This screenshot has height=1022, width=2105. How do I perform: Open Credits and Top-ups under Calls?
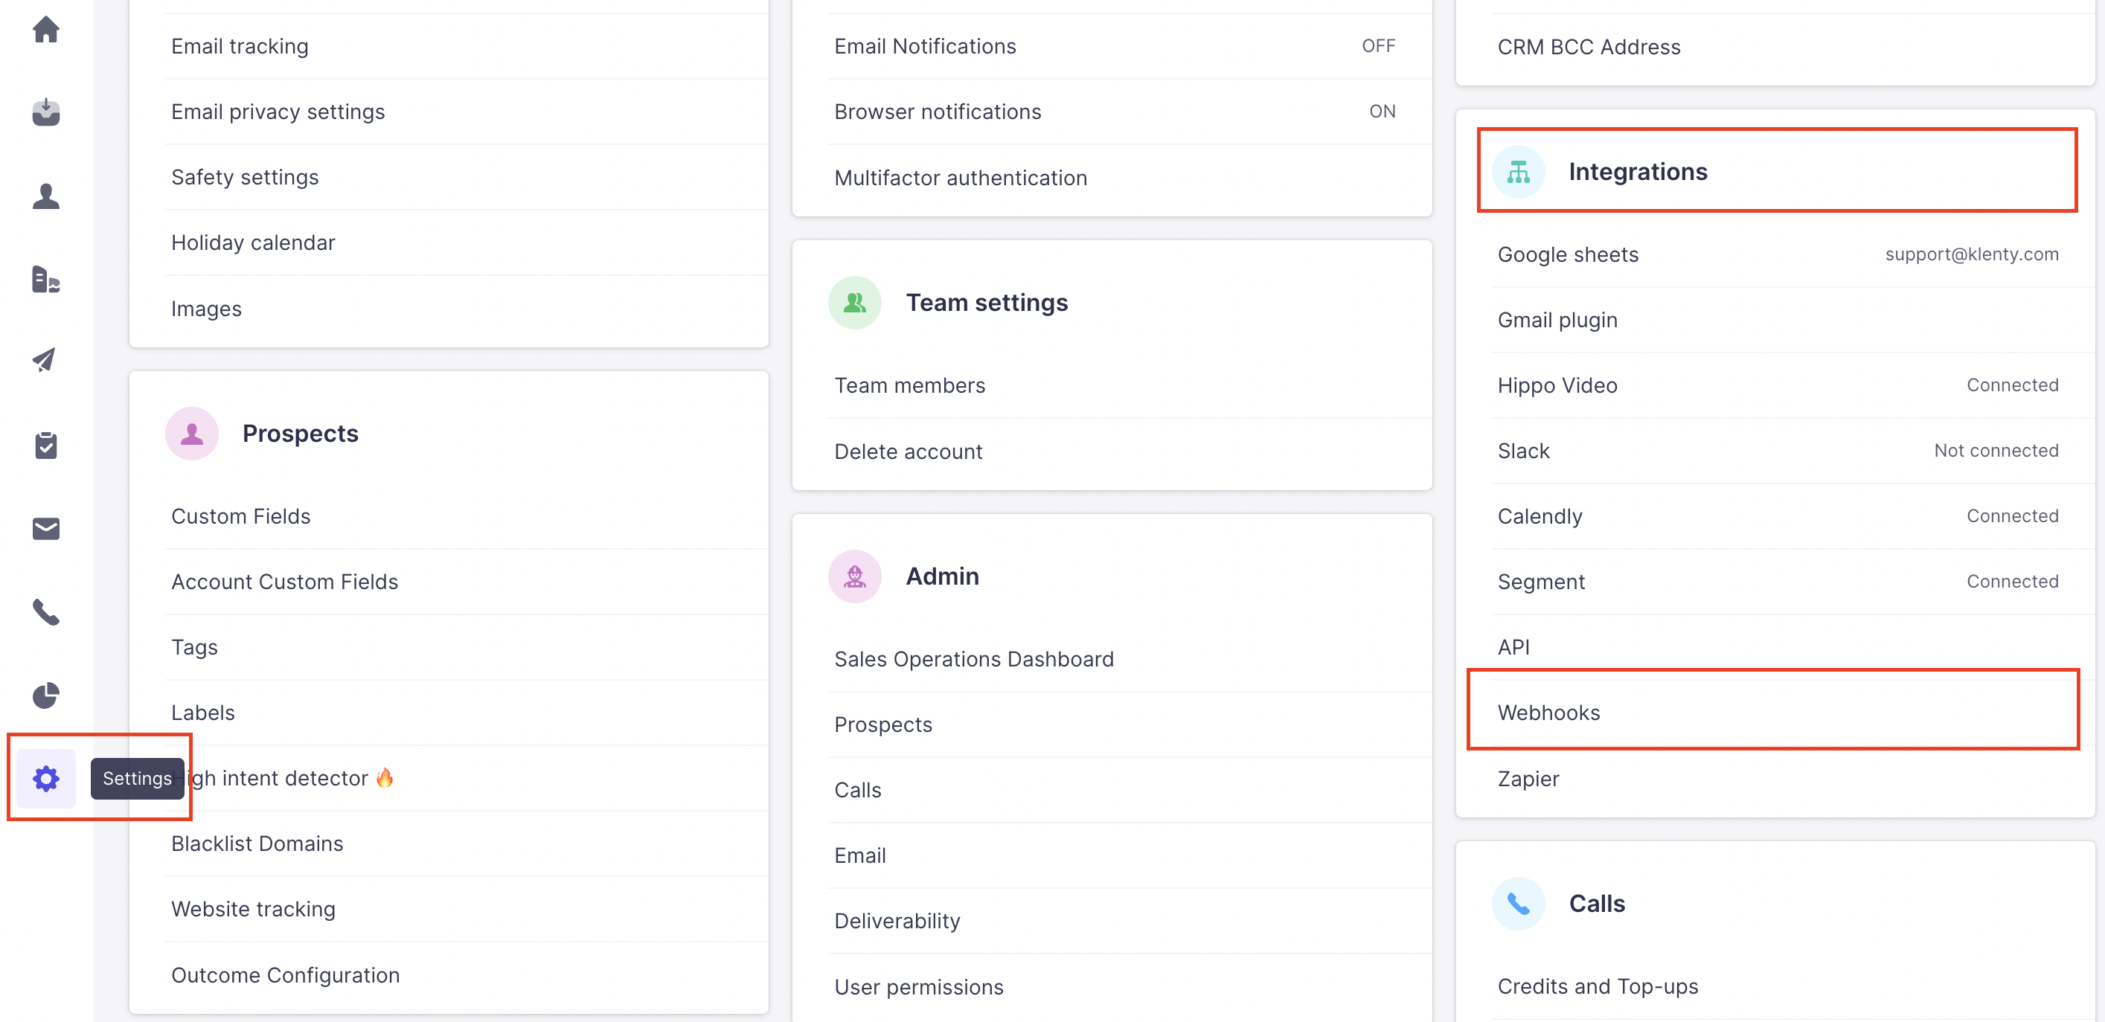click(x=1597, y=986)
